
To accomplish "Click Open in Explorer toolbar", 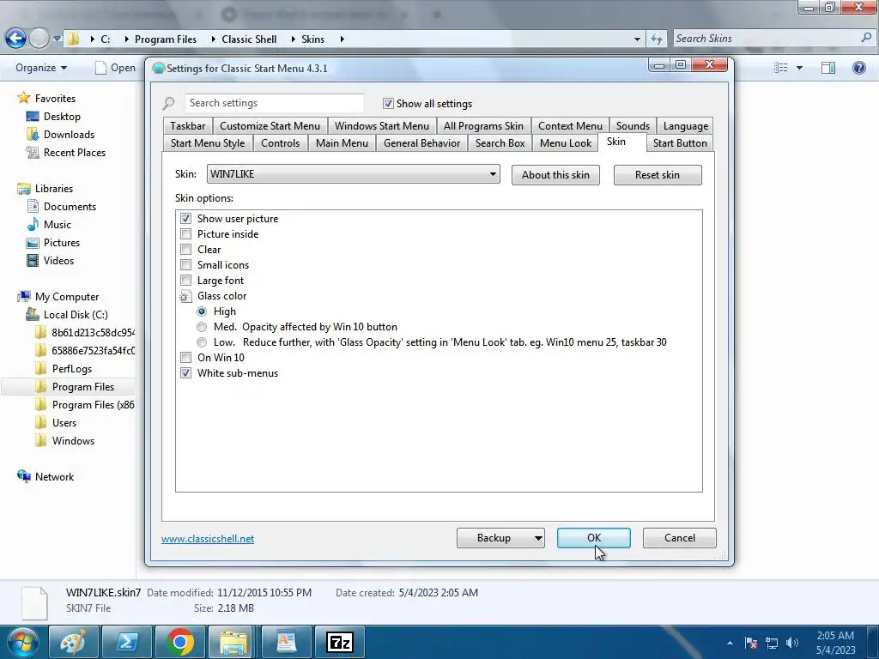I will [x=116, y=68].
